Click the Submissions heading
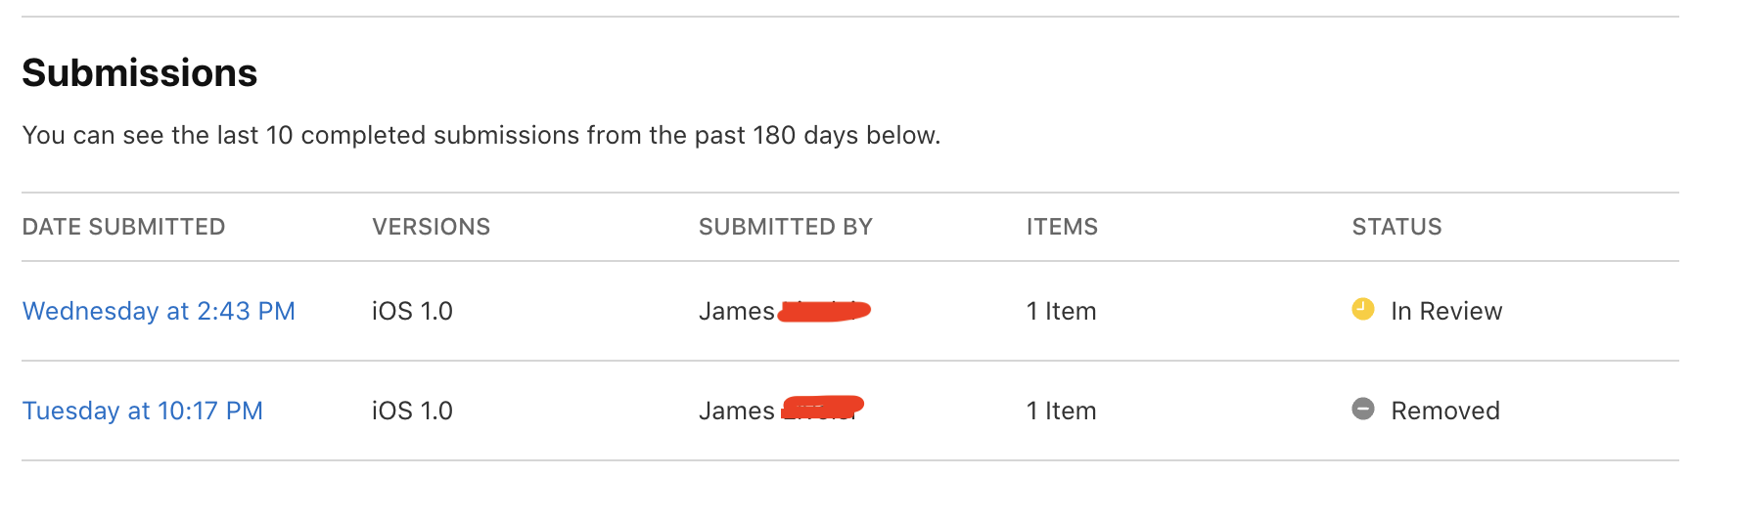Screen dimensions: 1738x520 coord(140,73)
